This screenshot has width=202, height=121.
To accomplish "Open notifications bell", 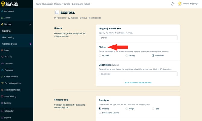I will tap(173, 4).
